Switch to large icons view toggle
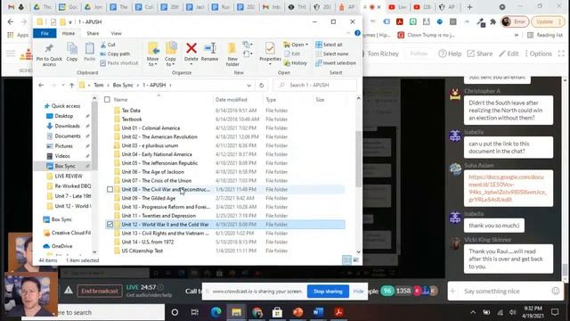The width and height of the screenshot is (570, 321). click(x=355, y=259)
